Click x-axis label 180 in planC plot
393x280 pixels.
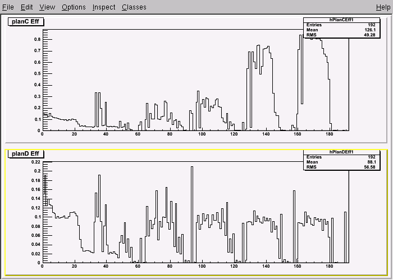pos(330,134)
